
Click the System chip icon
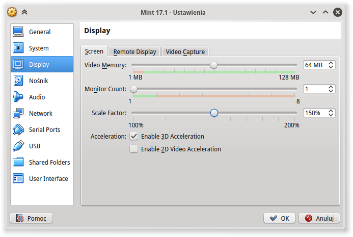18,48
